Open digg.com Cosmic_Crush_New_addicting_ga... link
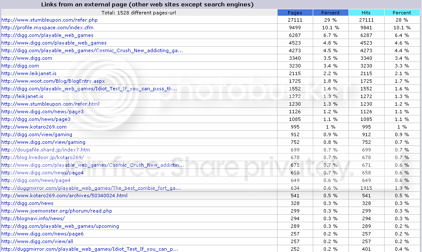 click(x=92, y=50)
